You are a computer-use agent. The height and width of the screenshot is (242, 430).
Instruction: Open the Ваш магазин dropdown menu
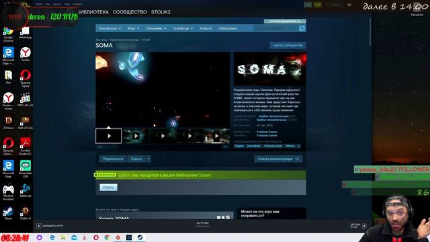tap(110, 28)
